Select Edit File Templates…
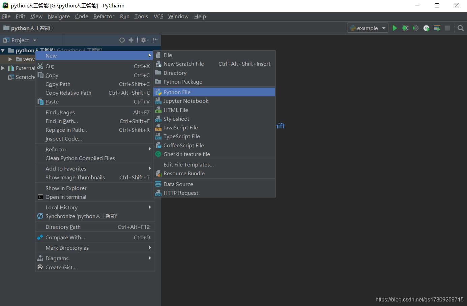Image resolution: width=467 pixels, height=306 pixels. point(214,164)
